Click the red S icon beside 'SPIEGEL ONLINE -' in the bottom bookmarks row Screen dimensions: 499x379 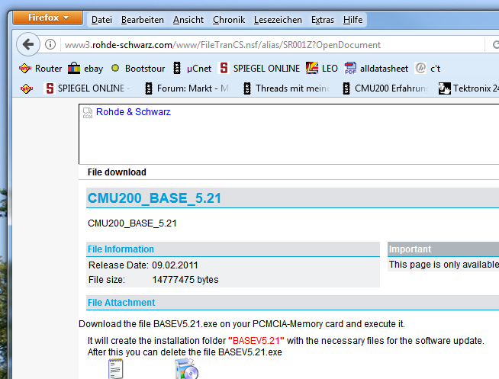tap(50, 88)
